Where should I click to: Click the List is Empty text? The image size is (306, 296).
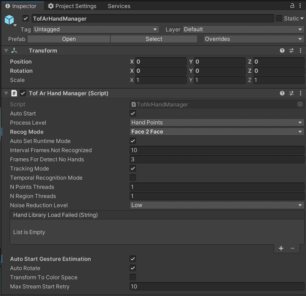tap(29, 232)
